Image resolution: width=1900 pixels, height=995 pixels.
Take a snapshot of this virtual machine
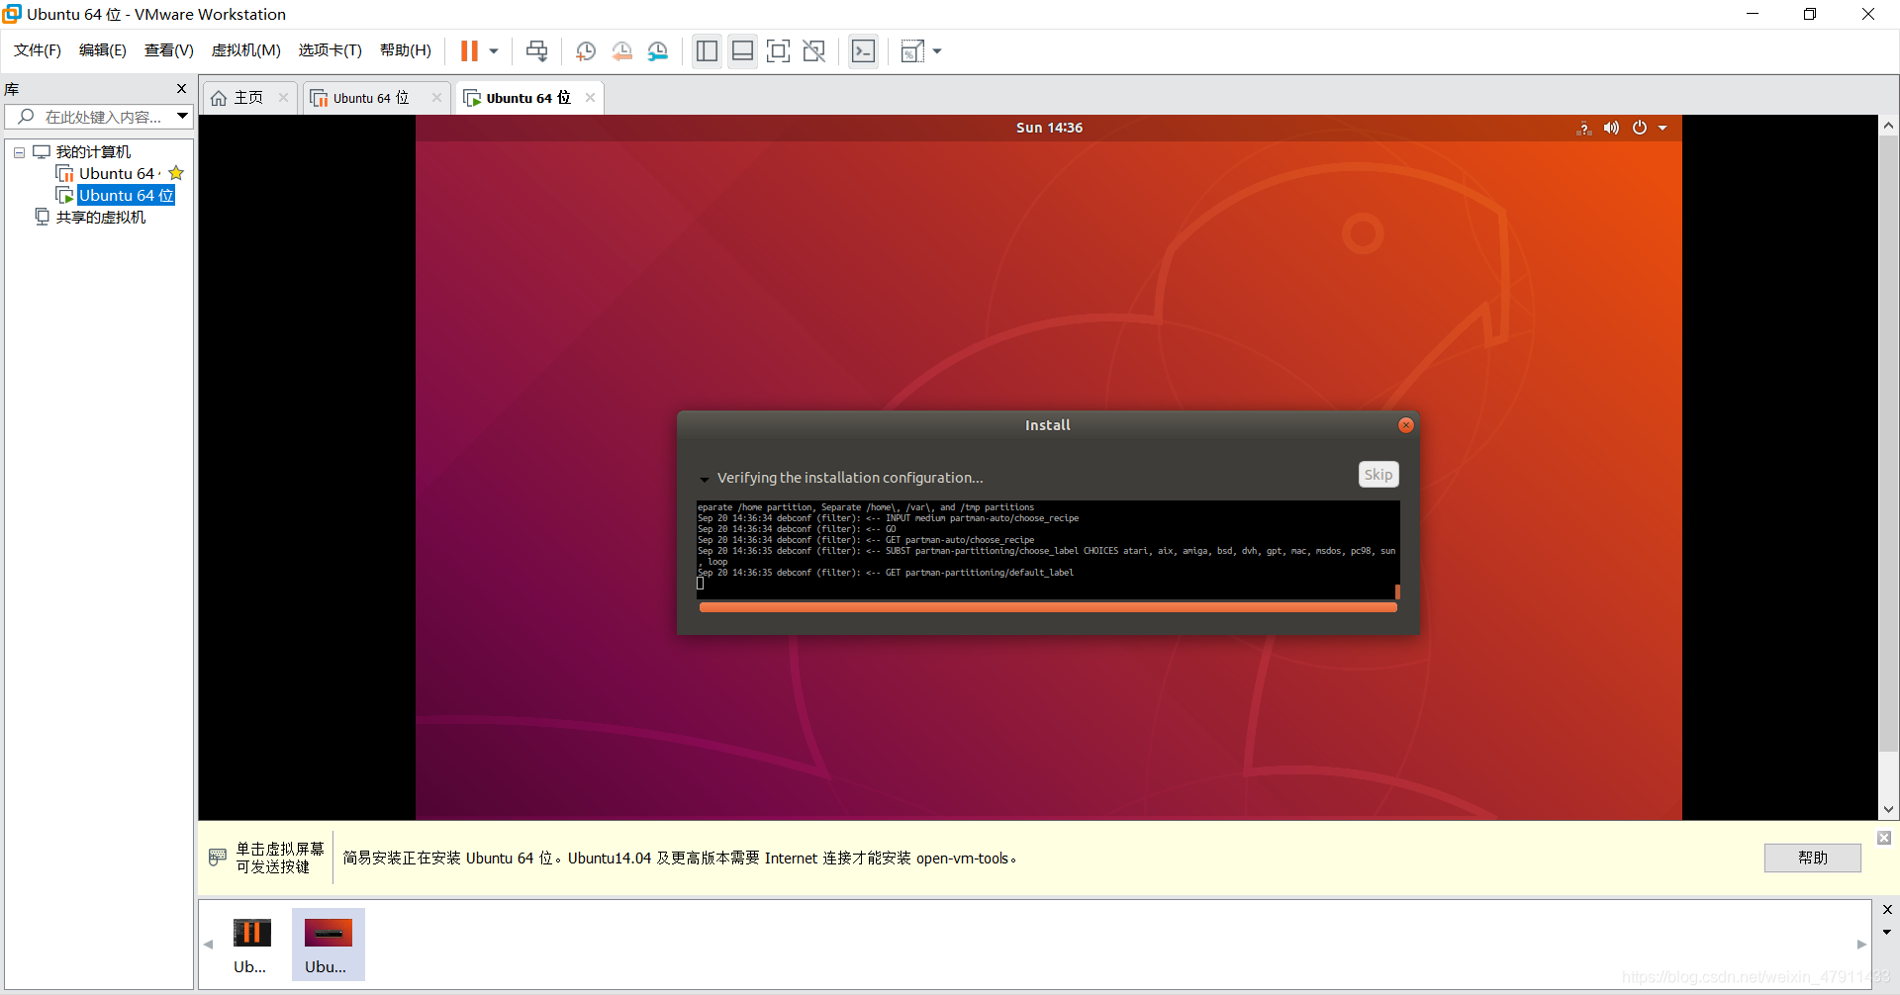586,50
